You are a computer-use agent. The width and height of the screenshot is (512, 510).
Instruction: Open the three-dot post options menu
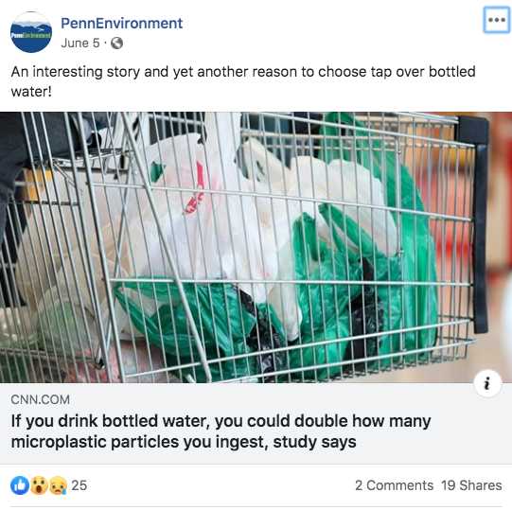497,20
